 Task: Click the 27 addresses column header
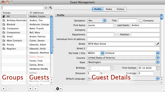pos(39,13)
